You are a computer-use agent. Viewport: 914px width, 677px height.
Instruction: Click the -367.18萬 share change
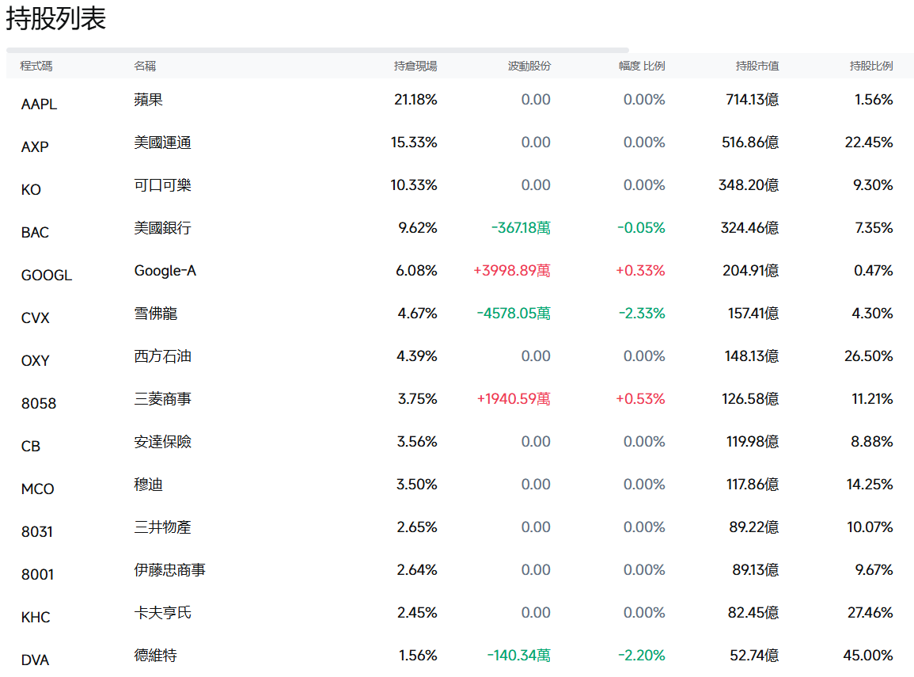tap(521, 228)
